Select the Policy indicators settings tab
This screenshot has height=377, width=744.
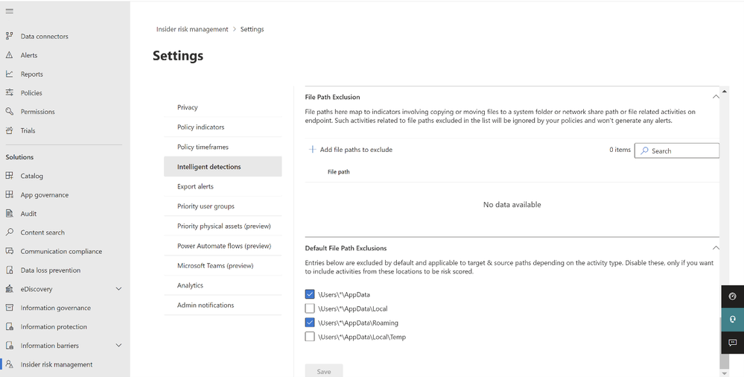[x=200, y=127]
